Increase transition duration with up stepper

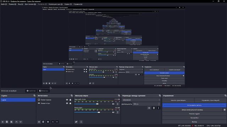click(159, 103)
